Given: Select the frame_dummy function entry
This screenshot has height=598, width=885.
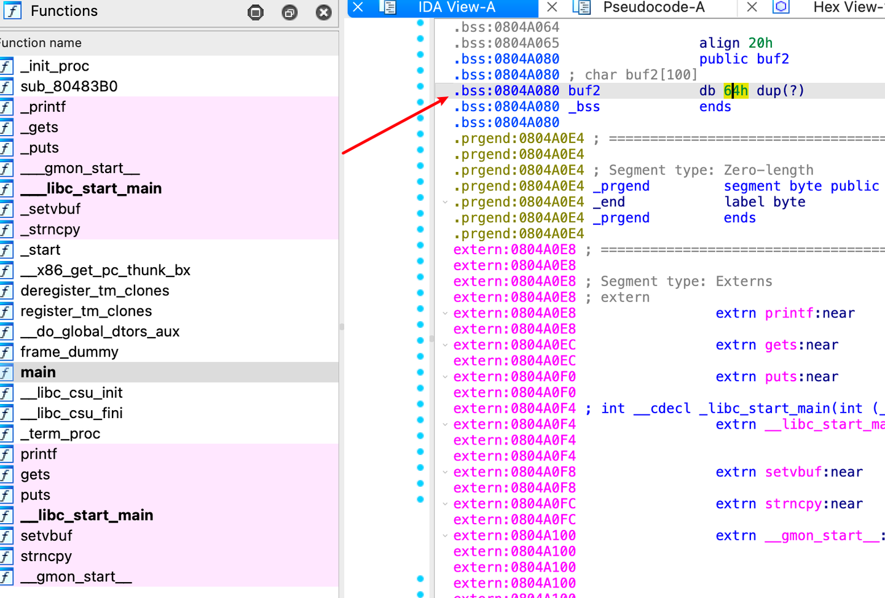Looking at the screenshot, I should (69, 352).
